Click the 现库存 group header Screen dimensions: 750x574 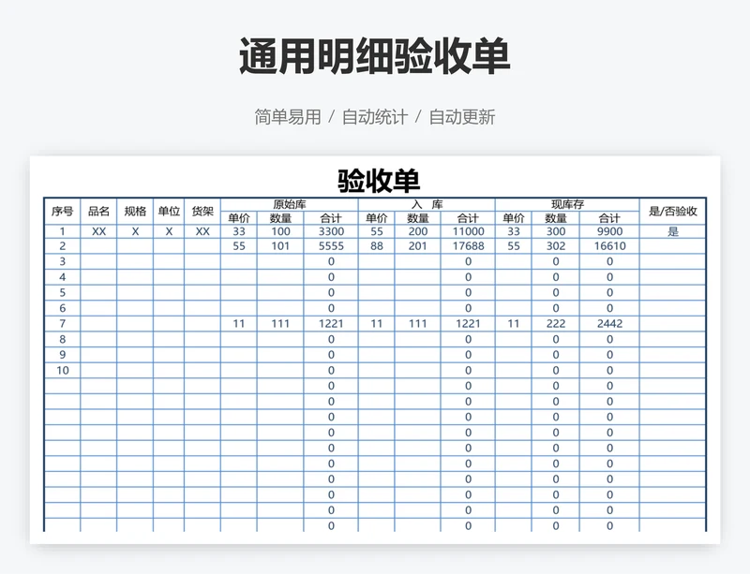point(567,204)
